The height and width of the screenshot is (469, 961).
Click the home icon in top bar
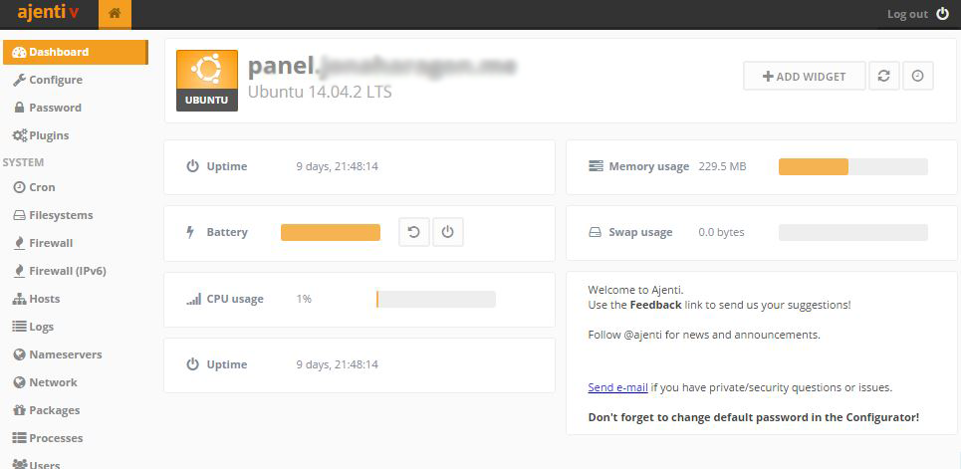[115, 14]
